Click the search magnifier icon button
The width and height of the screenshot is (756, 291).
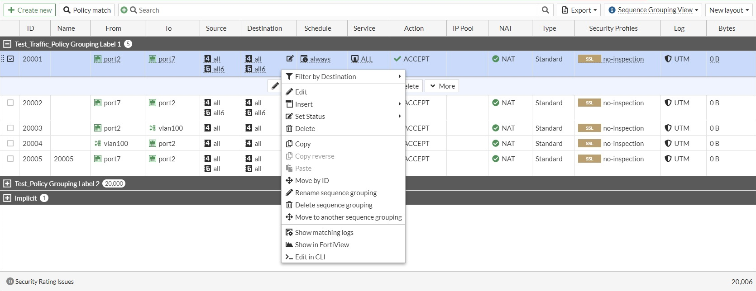[x=545, y=10]
